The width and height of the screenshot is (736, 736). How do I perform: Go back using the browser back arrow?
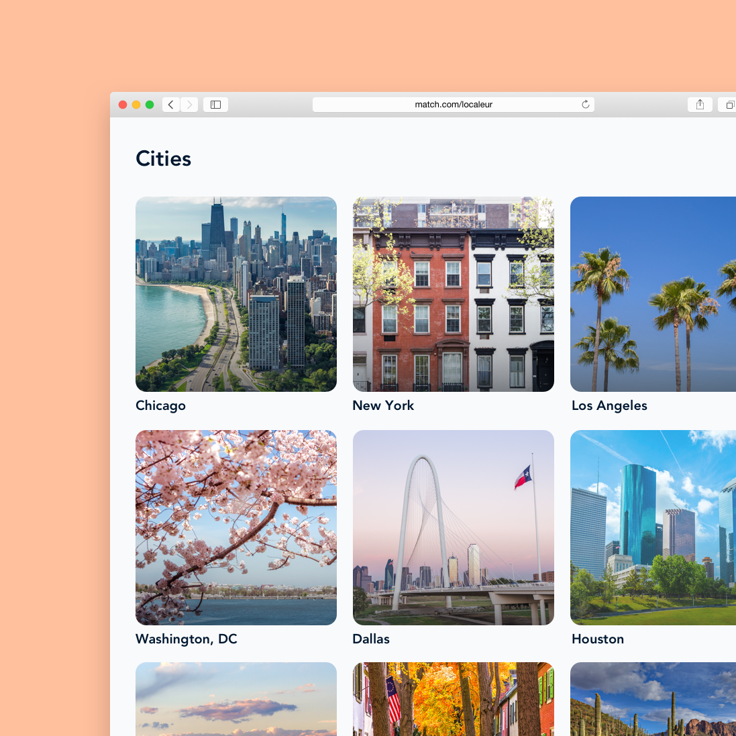[171, 105]
